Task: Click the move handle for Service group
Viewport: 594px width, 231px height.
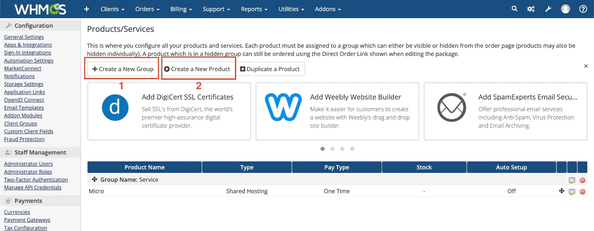Action: [x=95, y=179]
